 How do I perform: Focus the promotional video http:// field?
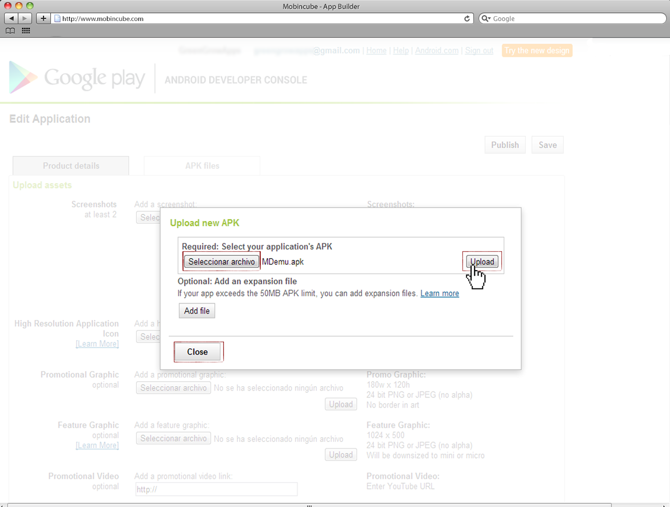[216, 489]
